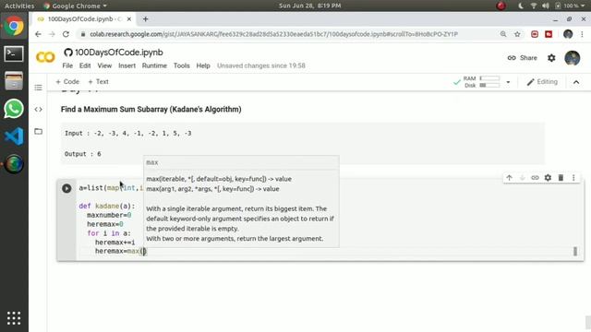591x332 pixels.
Task: Add a new Code cell
Action: (67, 82)
